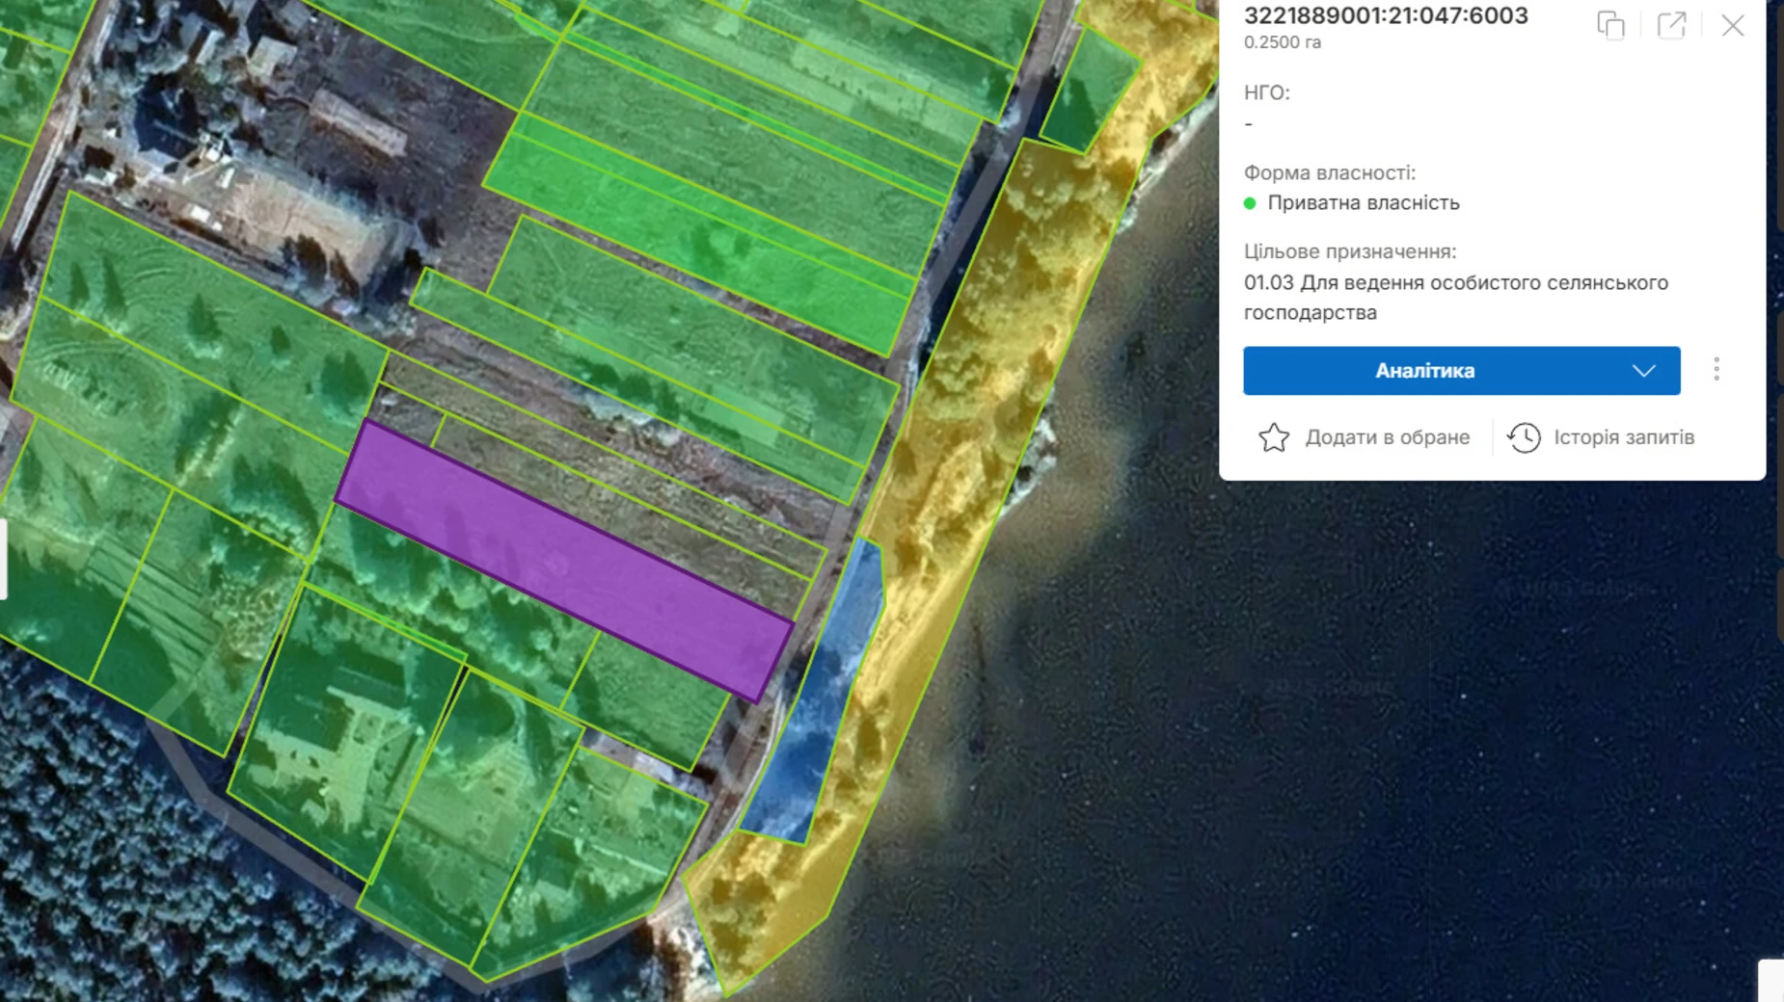The height and width of the screenshot is (1002, 1784).
Task: Click the Додати в обране text
Action: tap(1387, 437)
